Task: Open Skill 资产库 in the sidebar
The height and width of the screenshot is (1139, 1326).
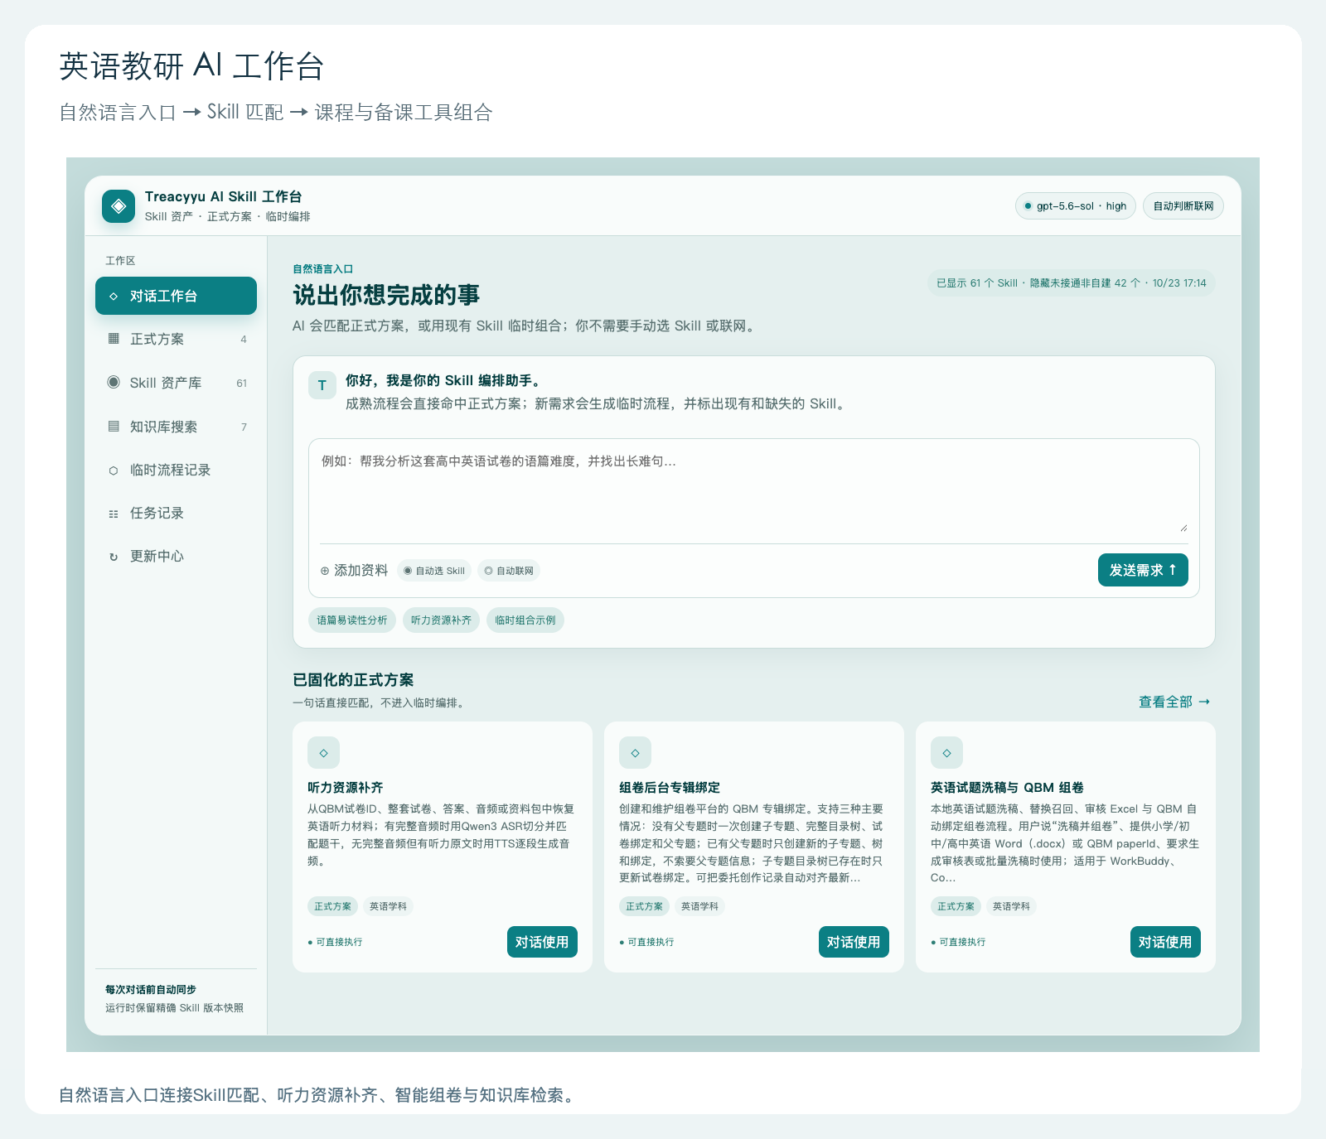Action: (176, 383)
